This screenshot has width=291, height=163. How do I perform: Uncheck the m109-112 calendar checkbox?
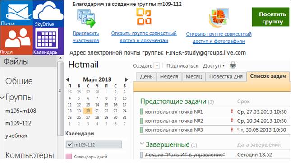(x=70, y=144)
